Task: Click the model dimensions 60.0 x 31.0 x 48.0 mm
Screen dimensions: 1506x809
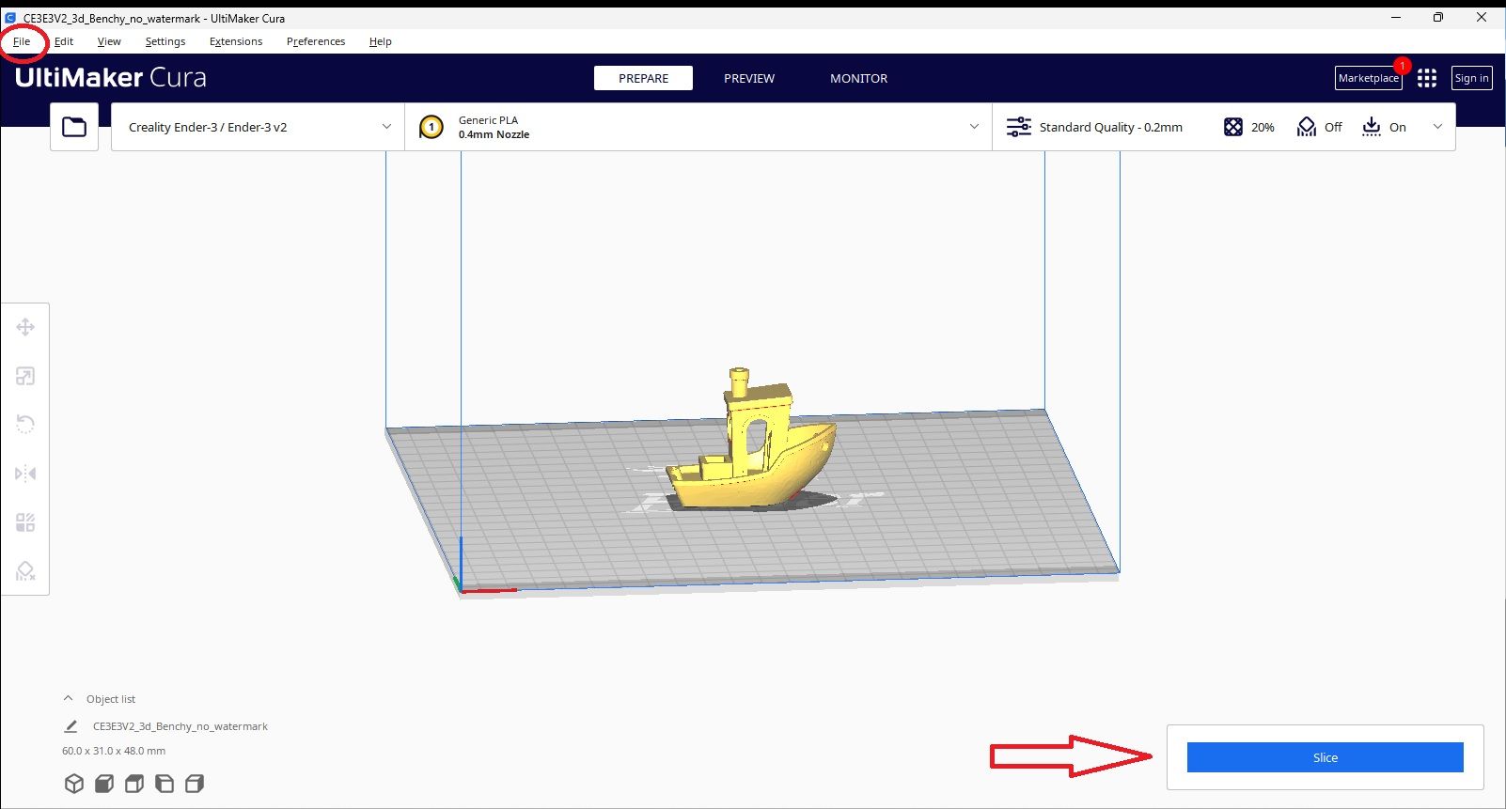Action: pos(114,751)
